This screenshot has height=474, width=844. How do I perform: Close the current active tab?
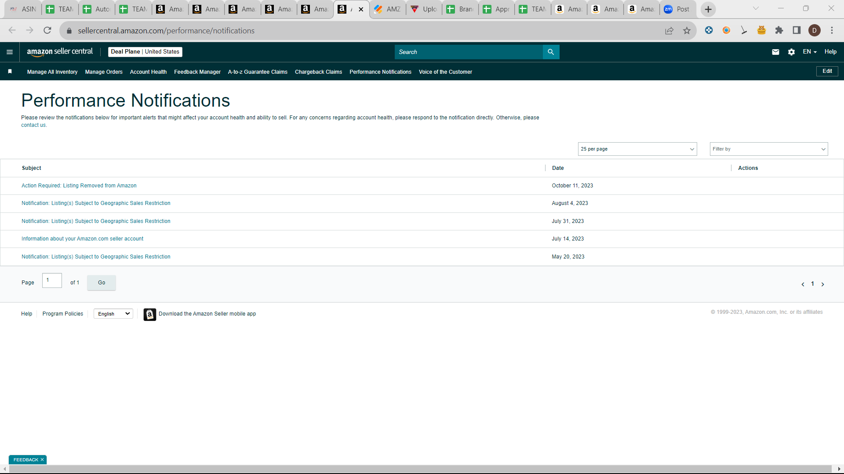point(361,9)
